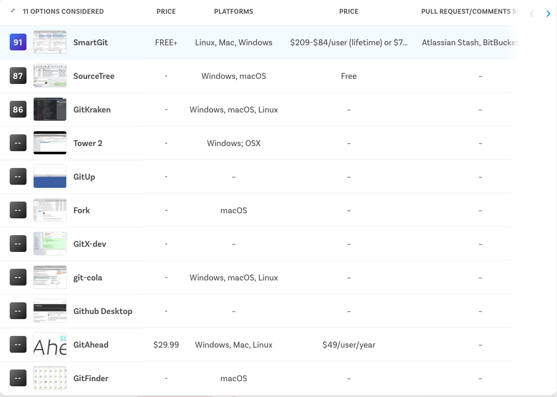This screenshot has height=397, width=557.
Task: Click Github Desktop unscored badge
Action: click(x=18, y=311)
